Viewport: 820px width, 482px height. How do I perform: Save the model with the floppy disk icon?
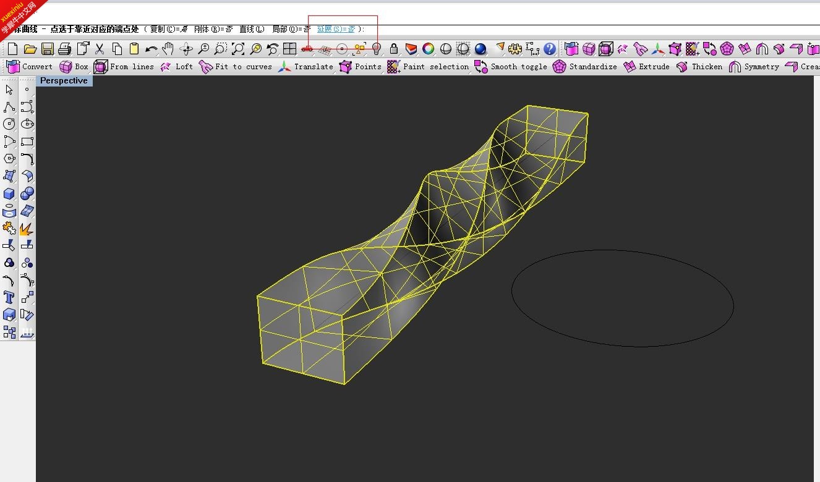47,49
